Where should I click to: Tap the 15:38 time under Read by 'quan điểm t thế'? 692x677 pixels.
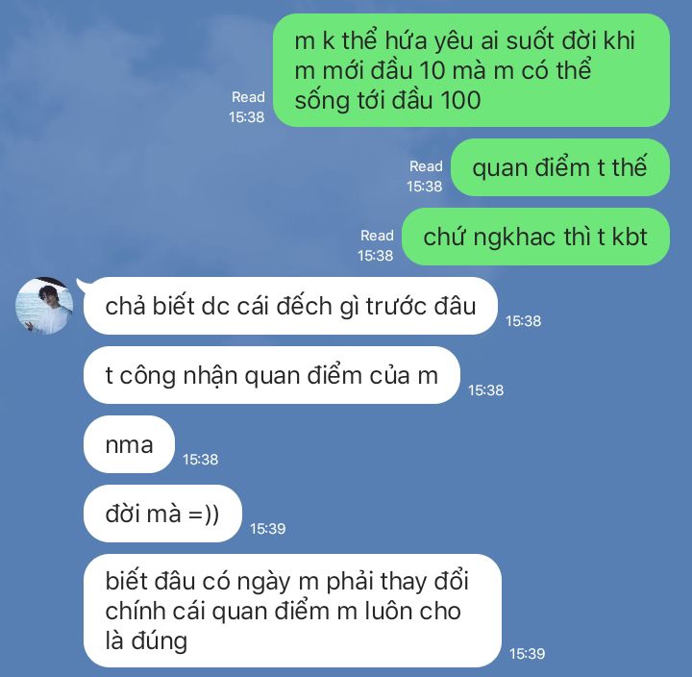[424, 187]
